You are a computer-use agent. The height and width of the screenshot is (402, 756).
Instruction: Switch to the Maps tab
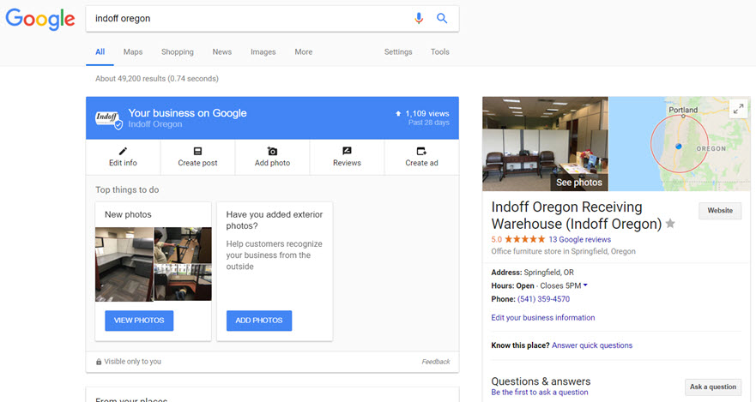coord(133,51)
